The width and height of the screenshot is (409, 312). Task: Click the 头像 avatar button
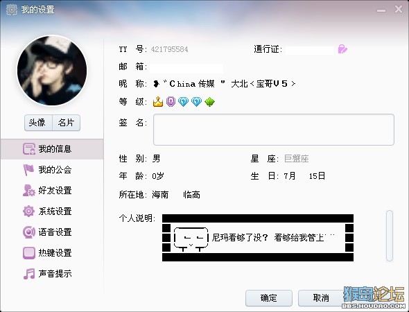(x=38, y=123)
